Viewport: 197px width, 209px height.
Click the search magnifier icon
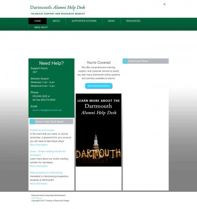[x=164, y=4]
